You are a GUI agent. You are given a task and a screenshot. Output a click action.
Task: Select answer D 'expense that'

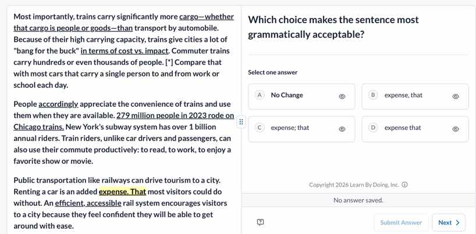[415, 129]
